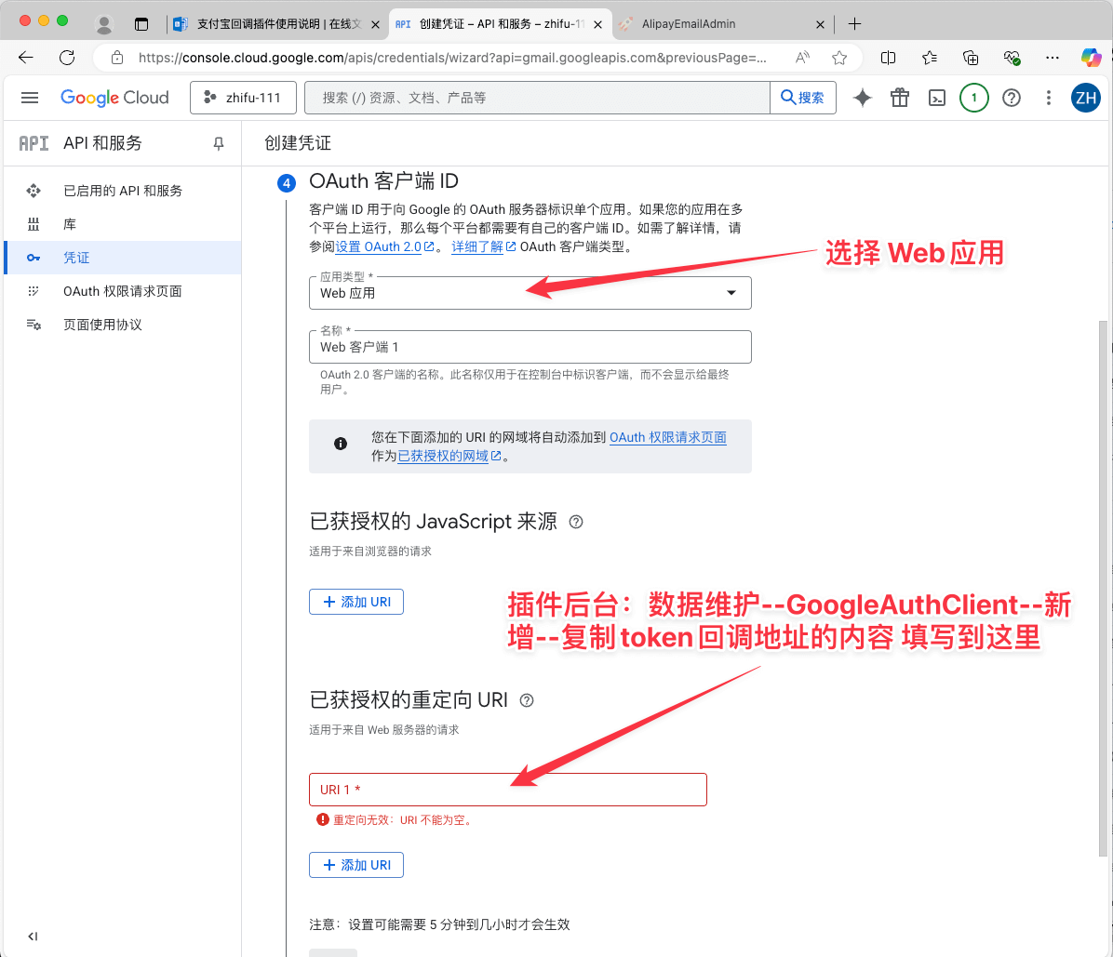Open notifications badge showing 1
1113x957 pixels.
[x=973, y=98]
